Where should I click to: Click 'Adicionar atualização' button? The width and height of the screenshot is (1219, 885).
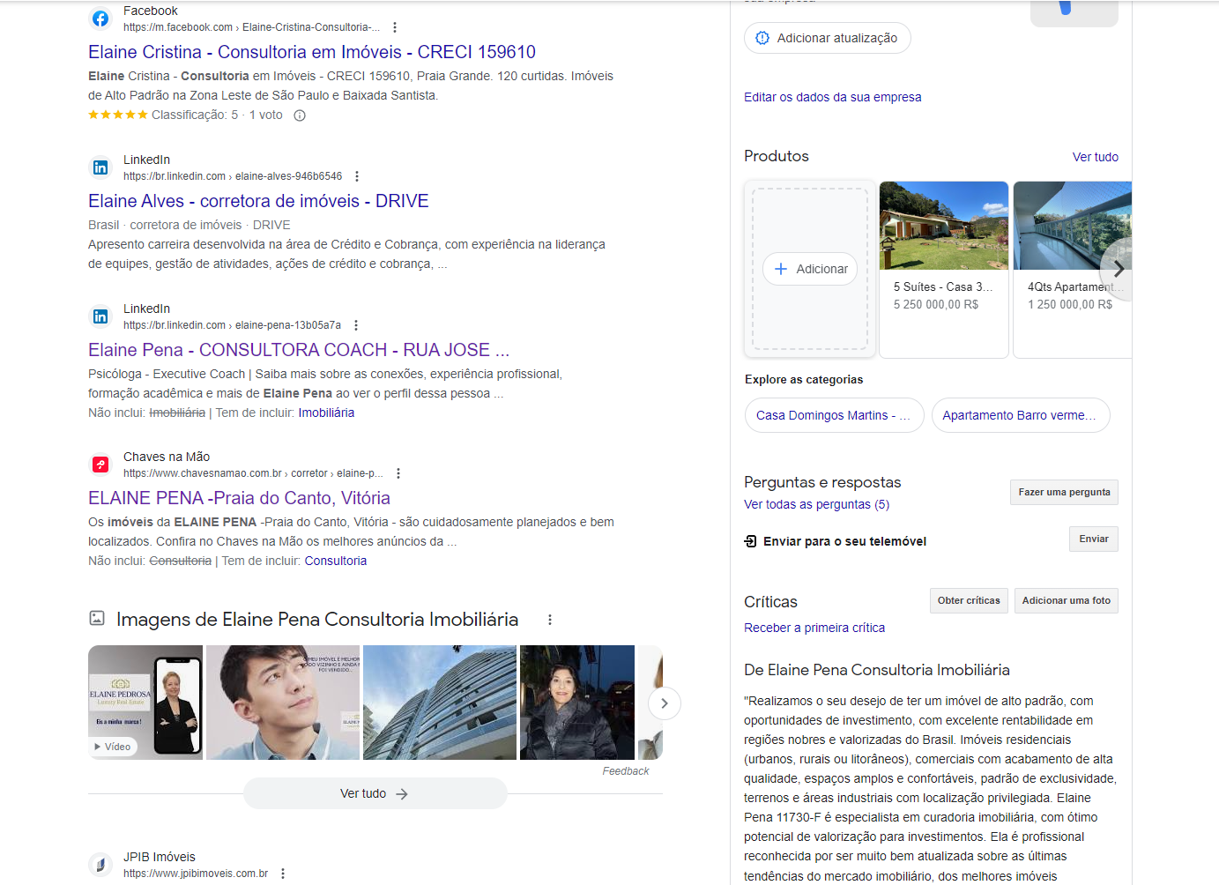pos(828,38)
